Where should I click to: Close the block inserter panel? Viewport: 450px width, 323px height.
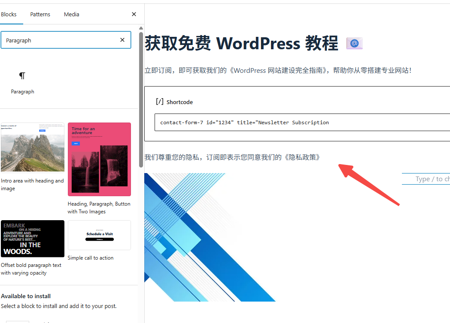pyautogui.click(x=134, y=14)
